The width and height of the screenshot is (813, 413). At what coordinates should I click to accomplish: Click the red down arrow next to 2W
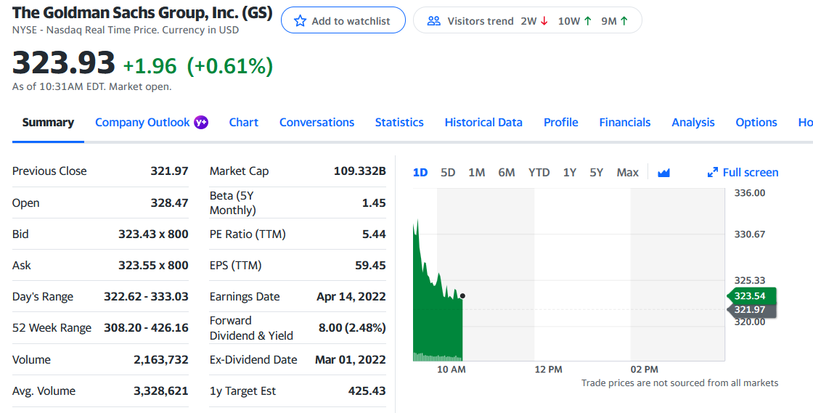(544, 21)
